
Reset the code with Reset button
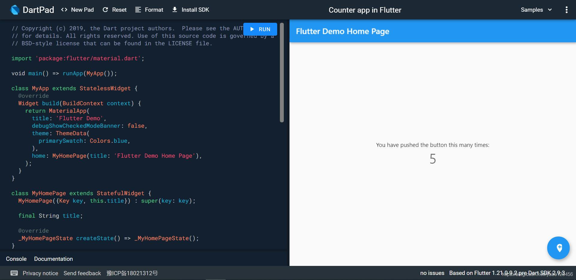pos(115,10)
